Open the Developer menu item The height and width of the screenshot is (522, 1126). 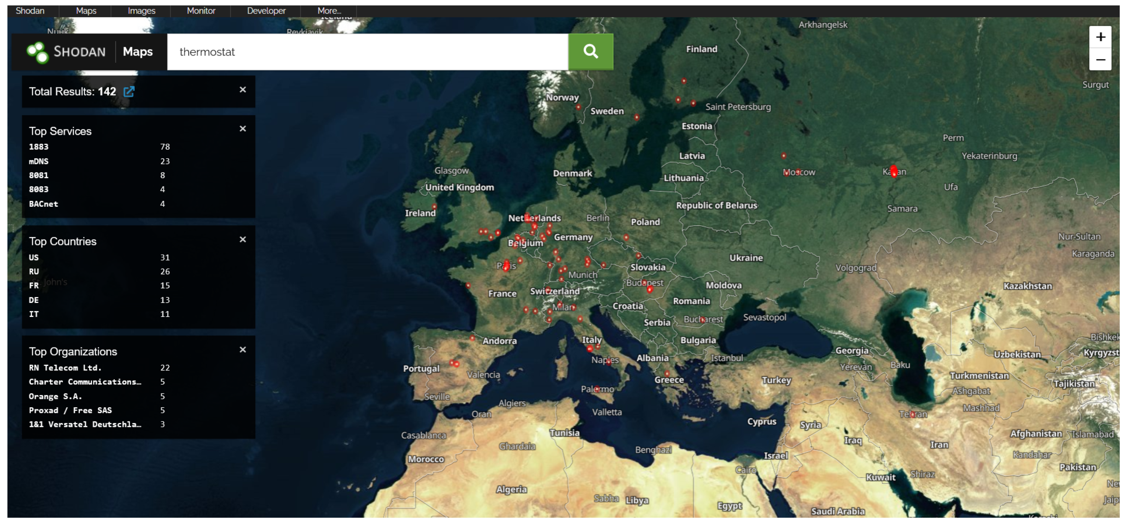pyautogui.click(x=266, y=11)
